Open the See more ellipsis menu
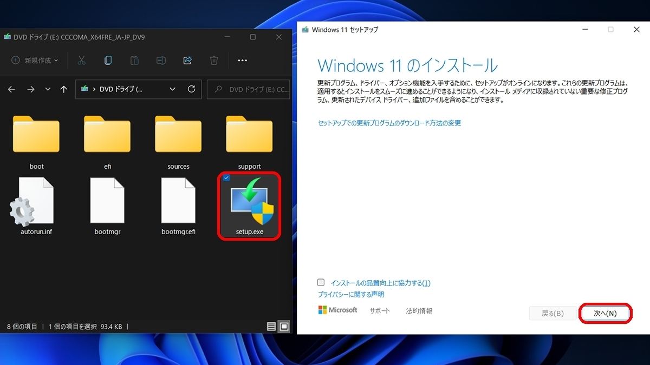This screenshot has width=650, height=365. coord(243,61)
